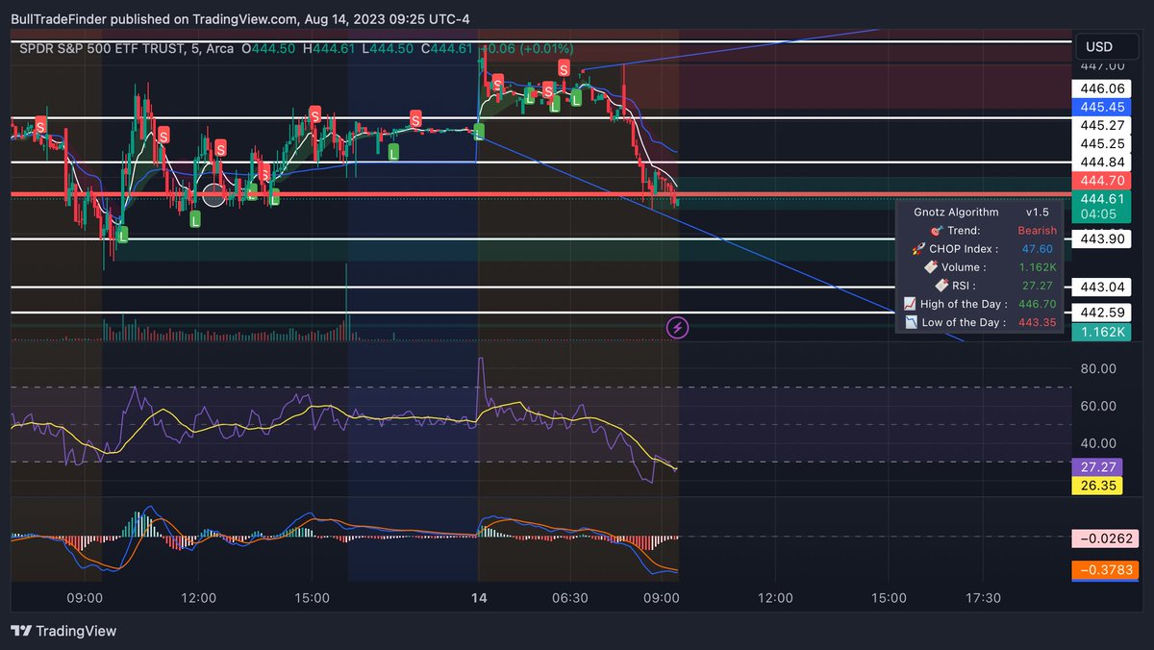Click the 443.35 Low of the Day value
Viewport: 1154px width, 650px height.
(1038, 322)
